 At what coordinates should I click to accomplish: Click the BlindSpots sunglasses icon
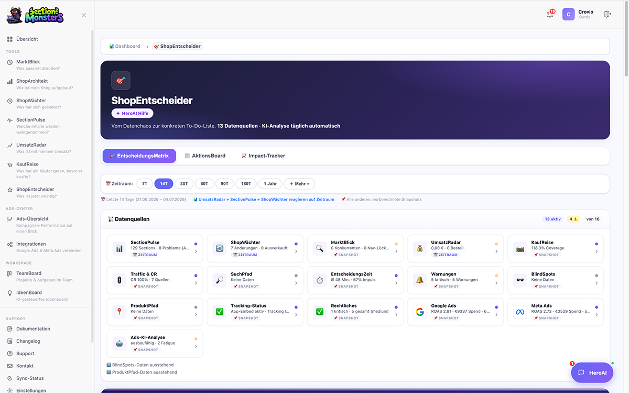pyautogui.click(x=520, y=280)
